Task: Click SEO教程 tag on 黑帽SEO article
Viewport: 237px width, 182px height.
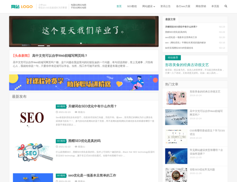Action: click(x=61, y=141)
